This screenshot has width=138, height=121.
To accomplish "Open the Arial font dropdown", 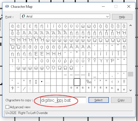I will 65,16.
